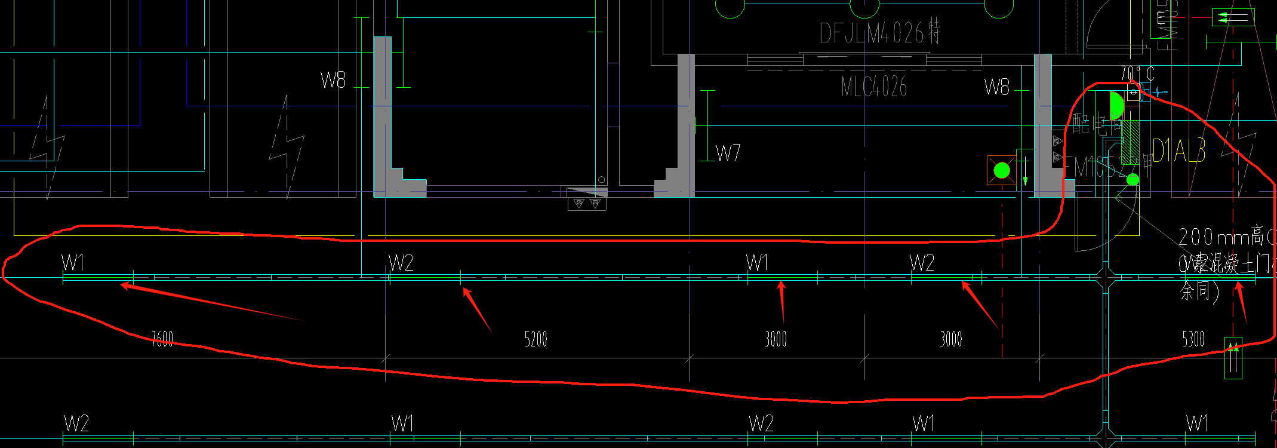Click the W2 label above the 5200 dimension

tap(401, 263)
